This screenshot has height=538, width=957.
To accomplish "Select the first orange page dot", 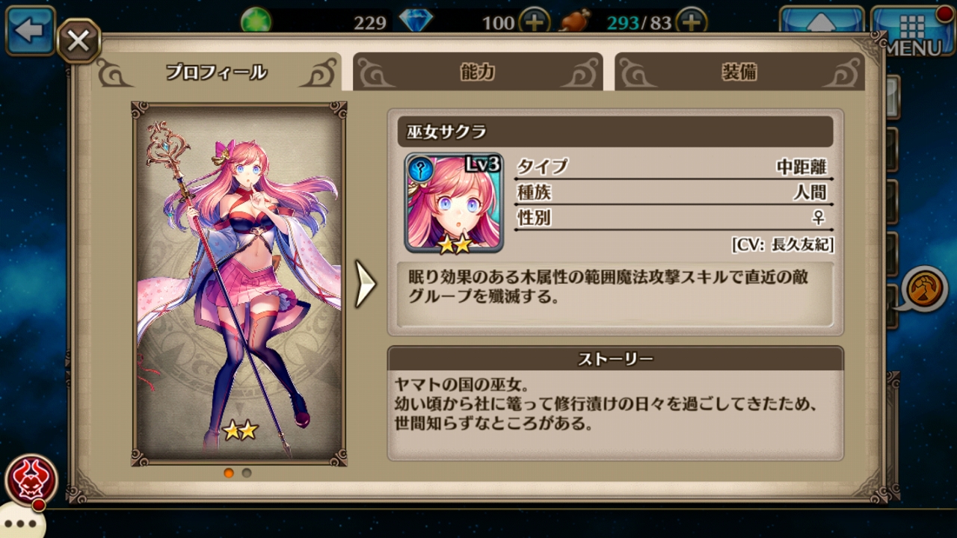I will tap(229, 472).
